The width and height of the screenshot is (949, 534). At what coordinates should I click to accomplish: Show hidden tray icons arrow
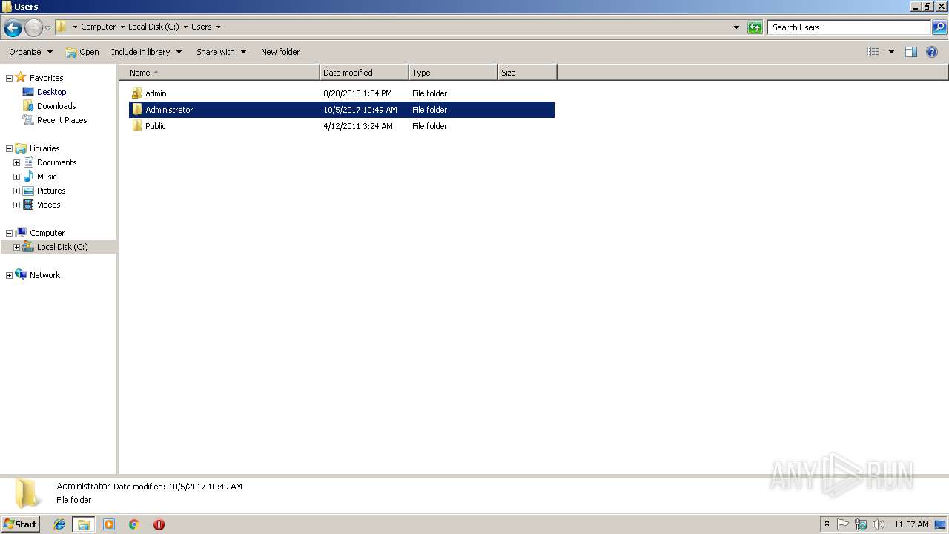(827, 524)
